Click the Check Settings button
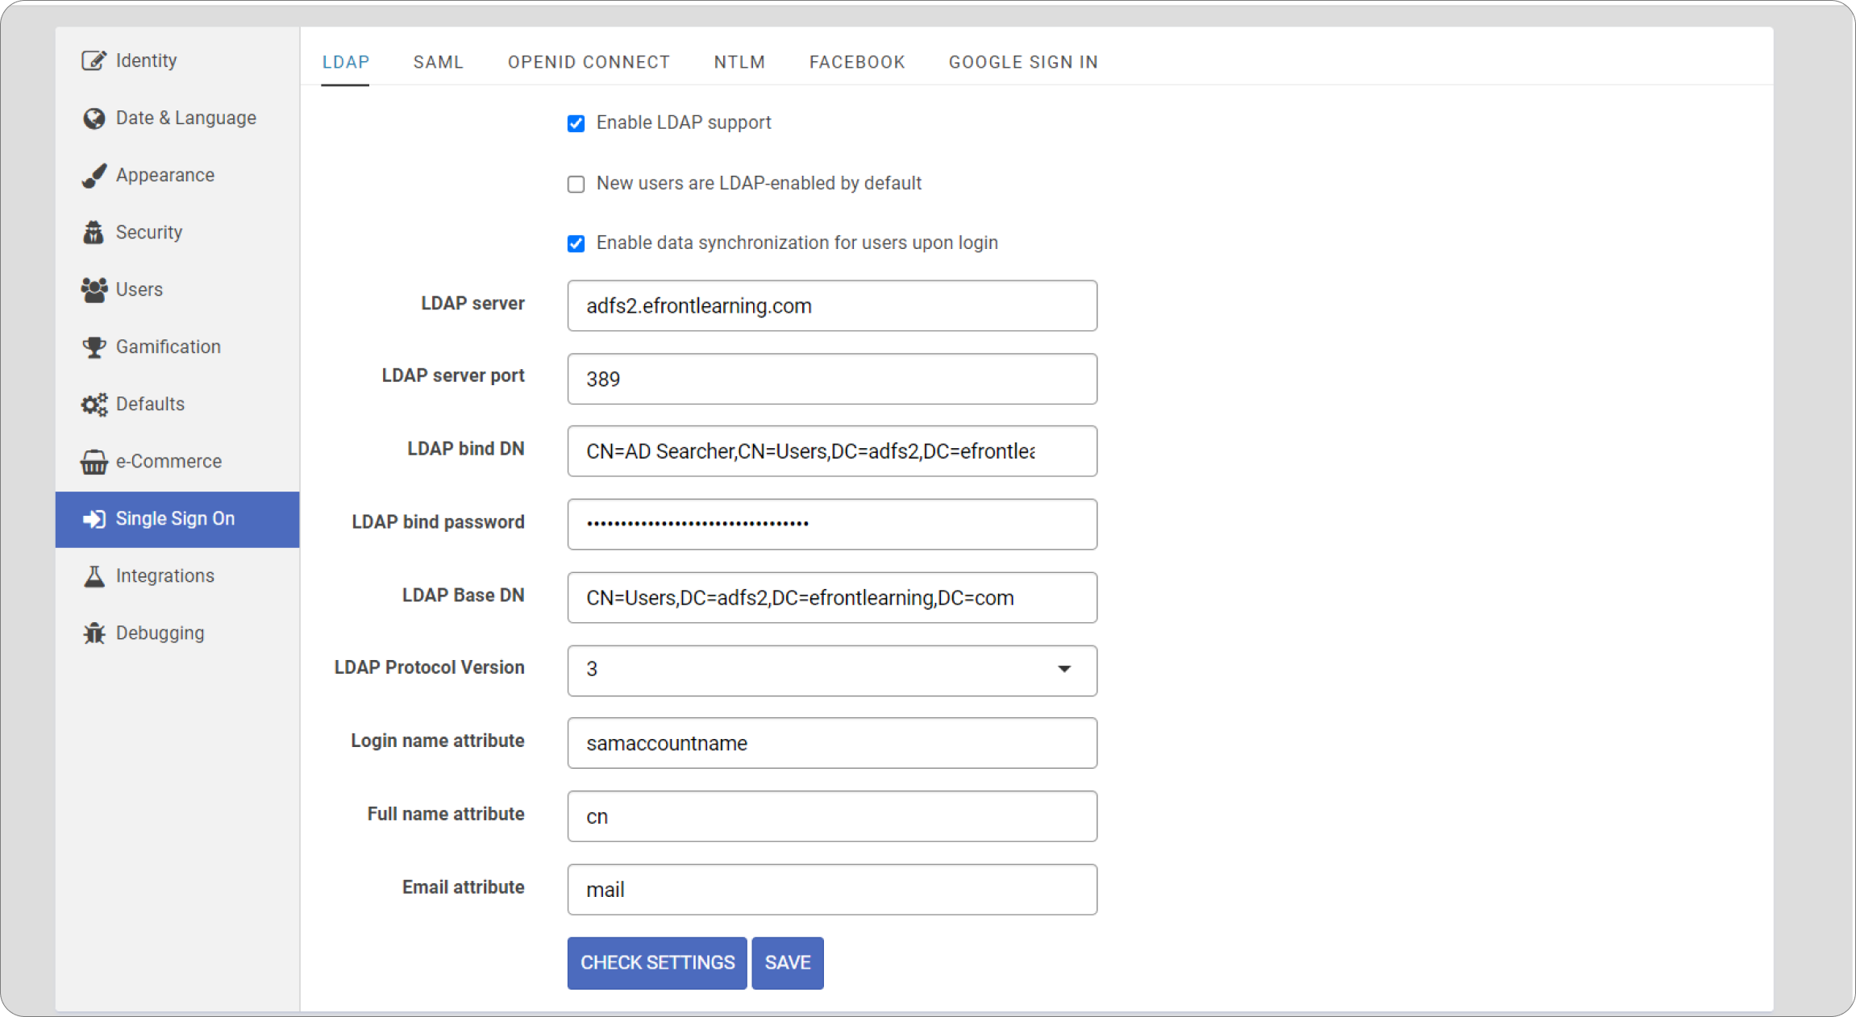Viewport: 1856px width, 1017px height. [657, 963]
